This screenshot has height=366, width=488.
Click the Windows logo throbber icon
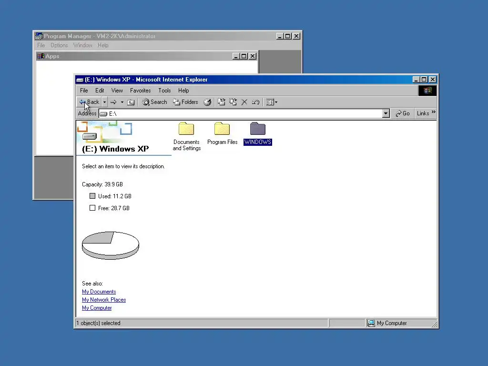click(x=427, y=91)
